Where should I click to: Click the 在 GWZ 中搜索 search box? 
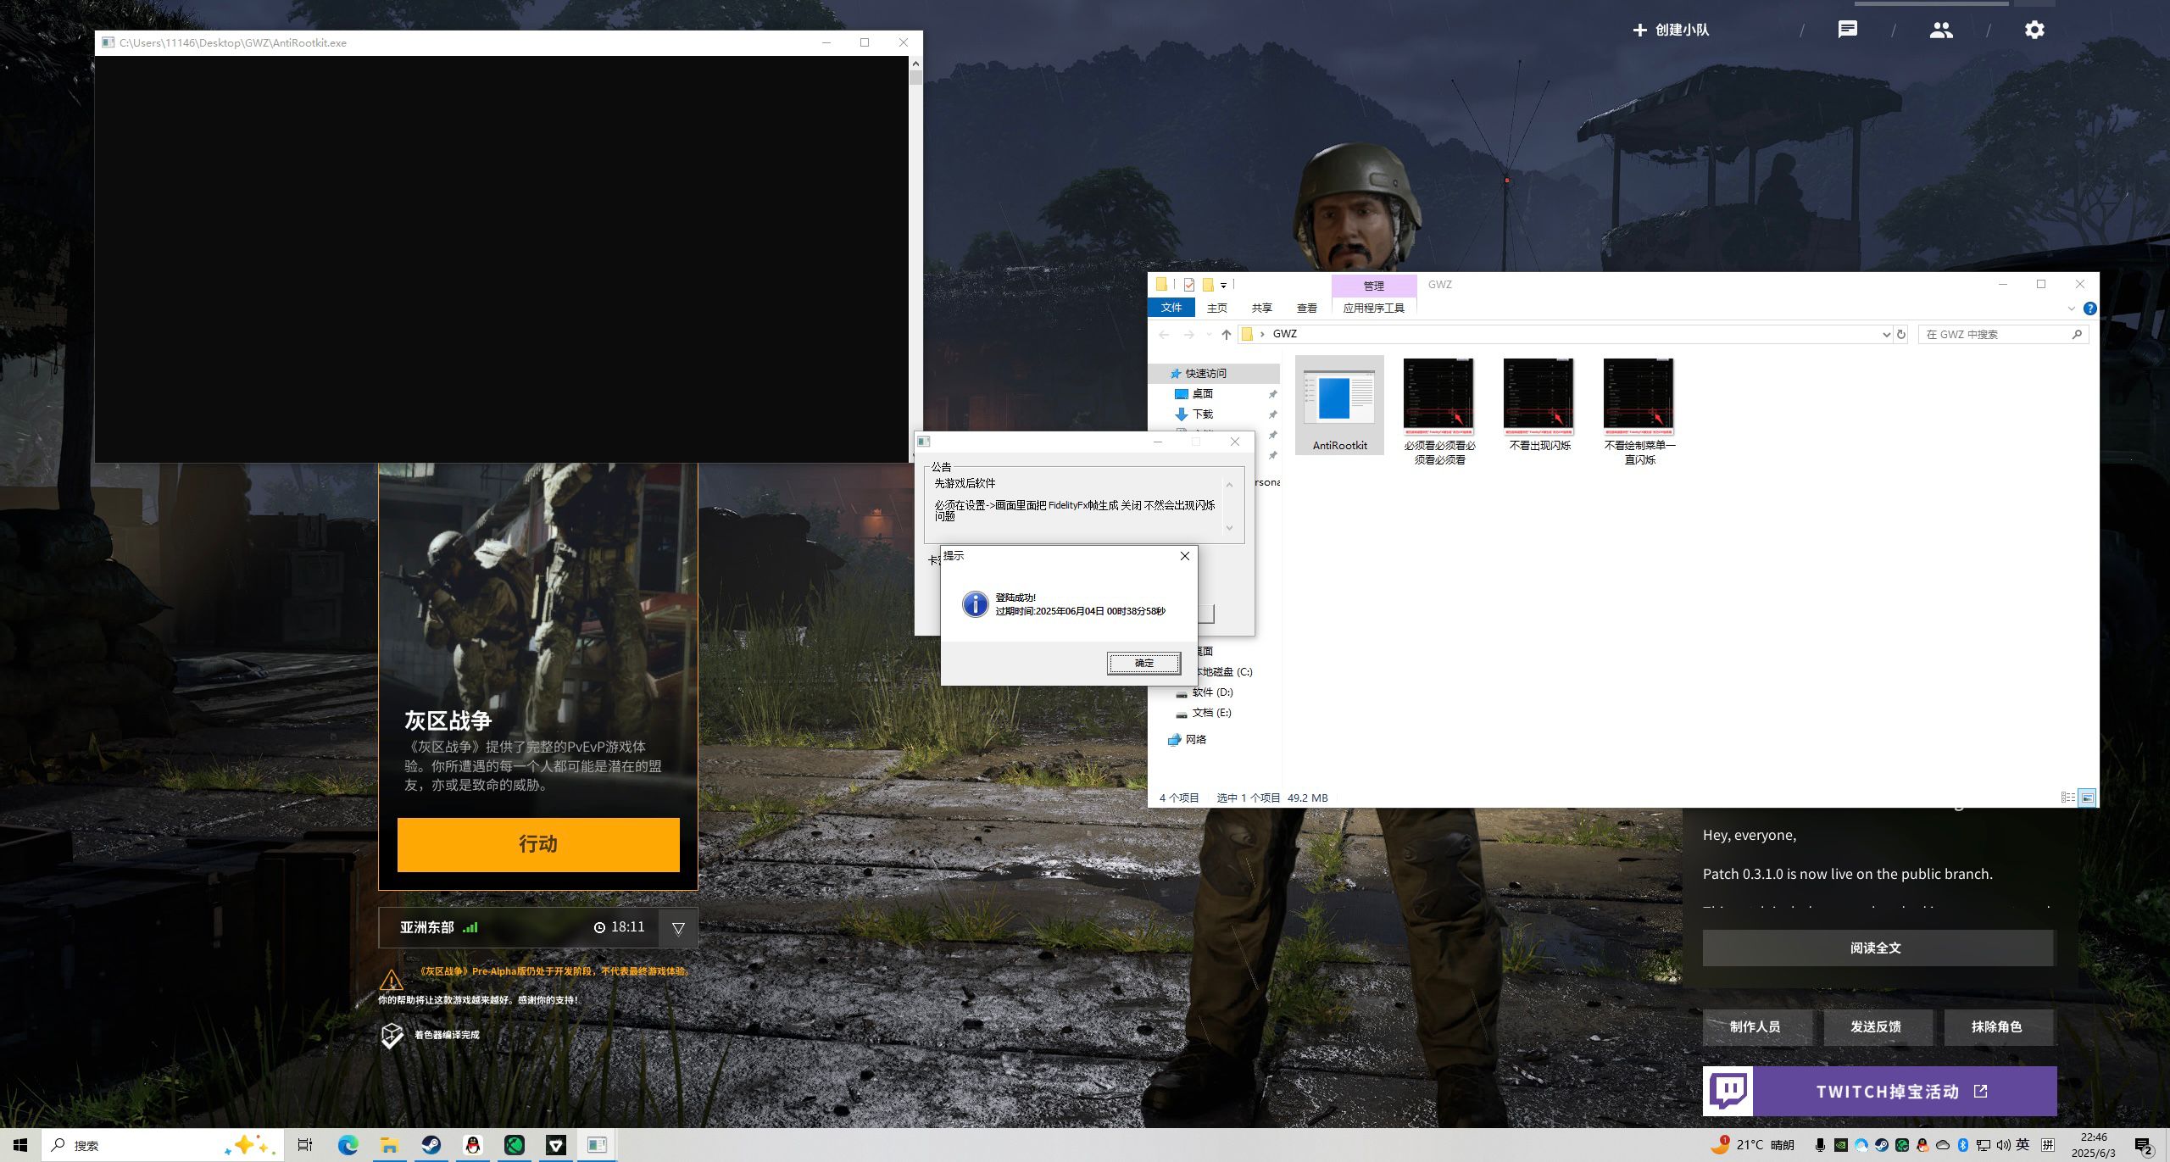(x=2003, y=334)
